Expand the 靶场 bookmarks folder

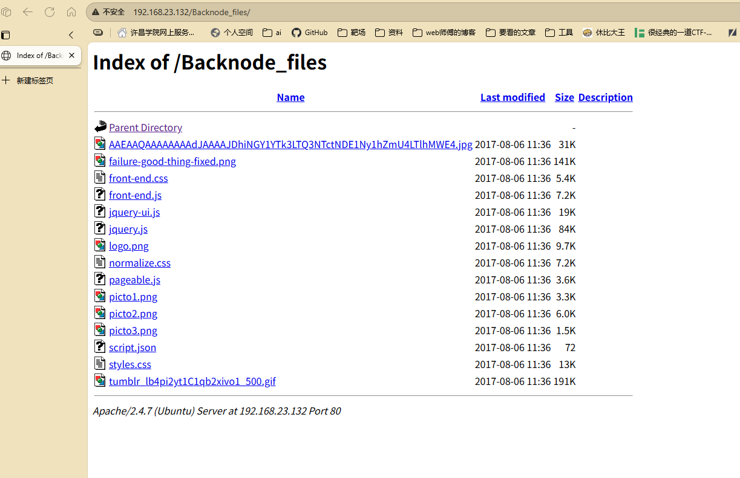[352, 33]
